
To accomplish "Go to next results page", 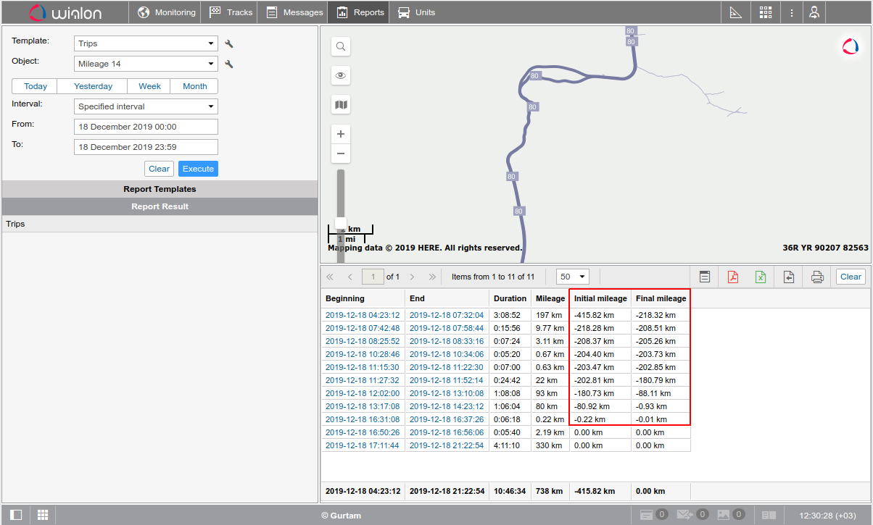I will point(412,277).
